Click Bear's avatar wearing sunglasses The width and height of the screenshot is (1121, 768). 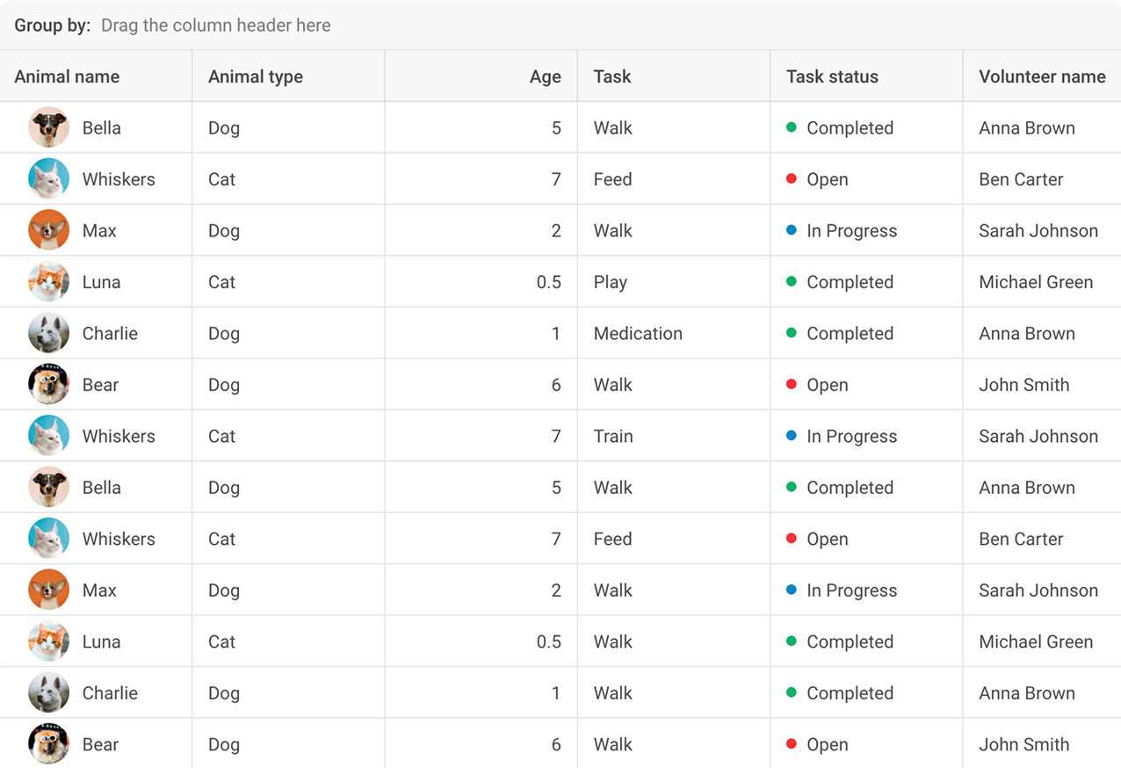(48, 384)
